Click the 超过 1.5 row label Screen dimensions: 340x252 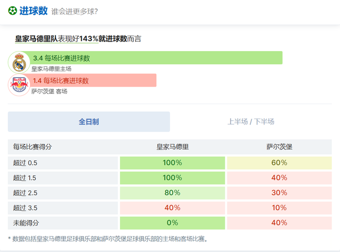24,178
